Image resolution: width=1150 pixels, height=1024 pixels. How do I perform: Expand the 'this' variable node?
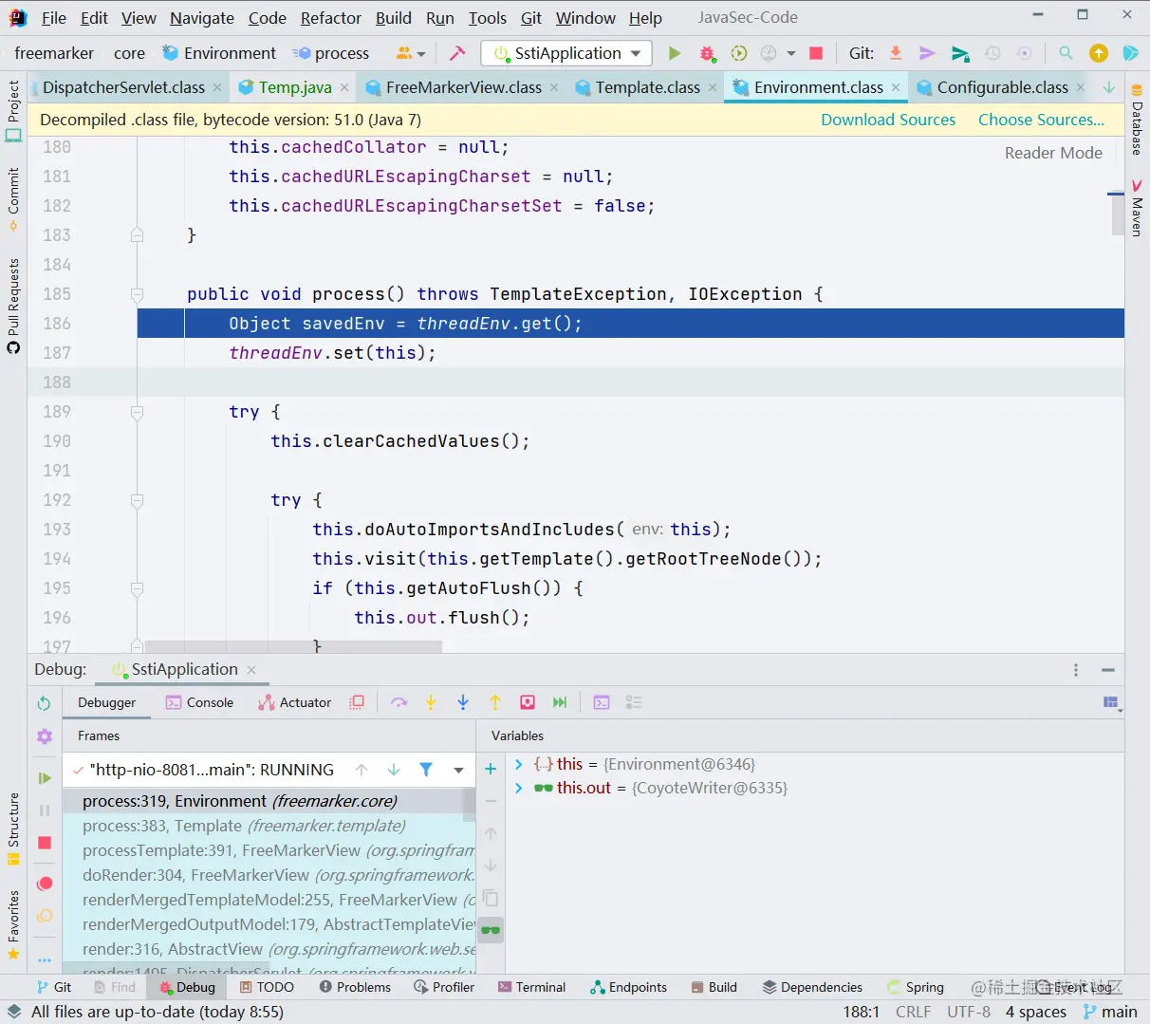click(519, 764)
